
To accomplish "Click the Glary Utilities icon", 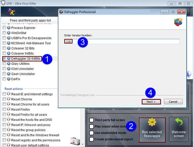I will 9,64.
